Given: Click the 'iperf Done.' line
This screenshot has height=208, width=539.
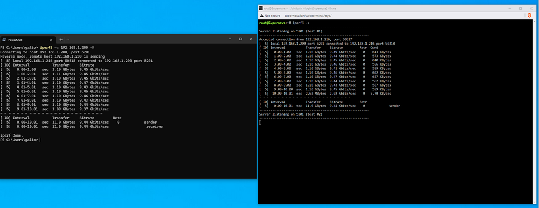Looking at the screenshot, I should [12, 135].
